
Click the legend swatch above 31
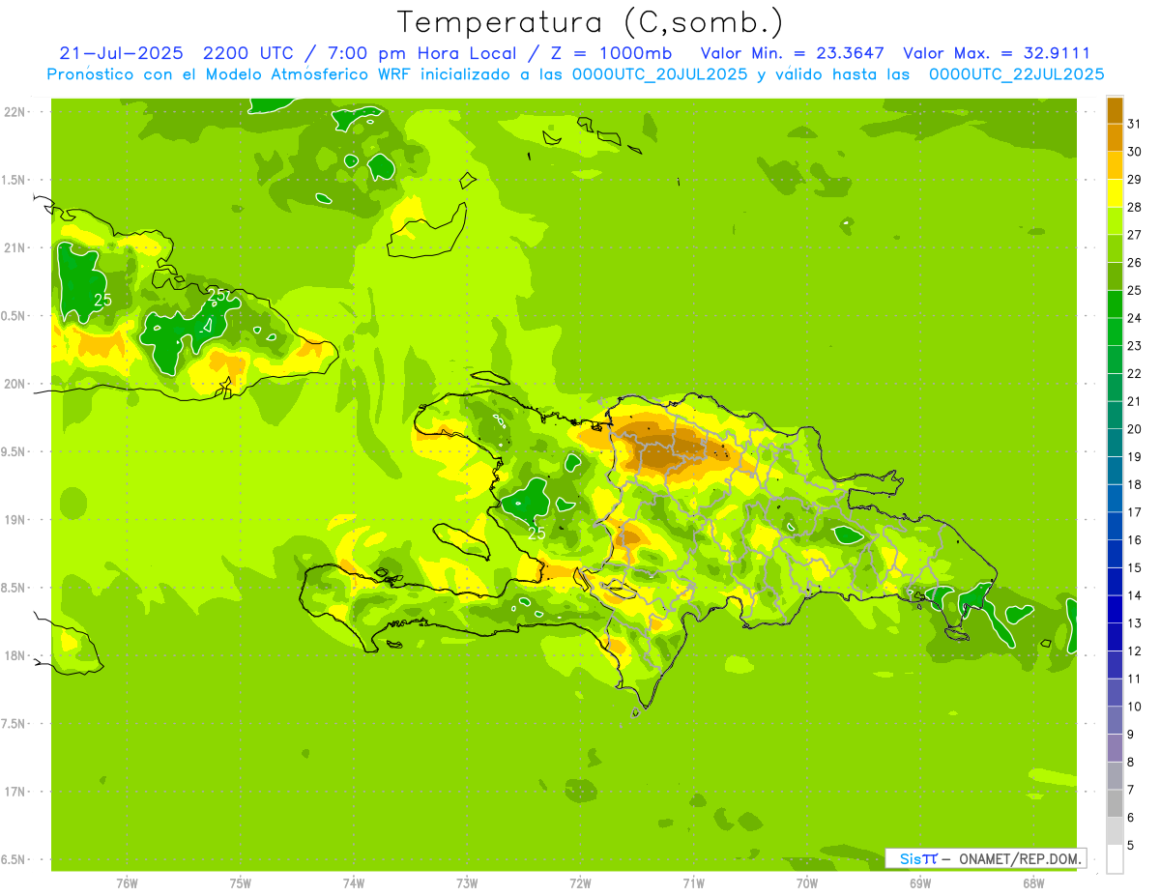pos(1115,109)
